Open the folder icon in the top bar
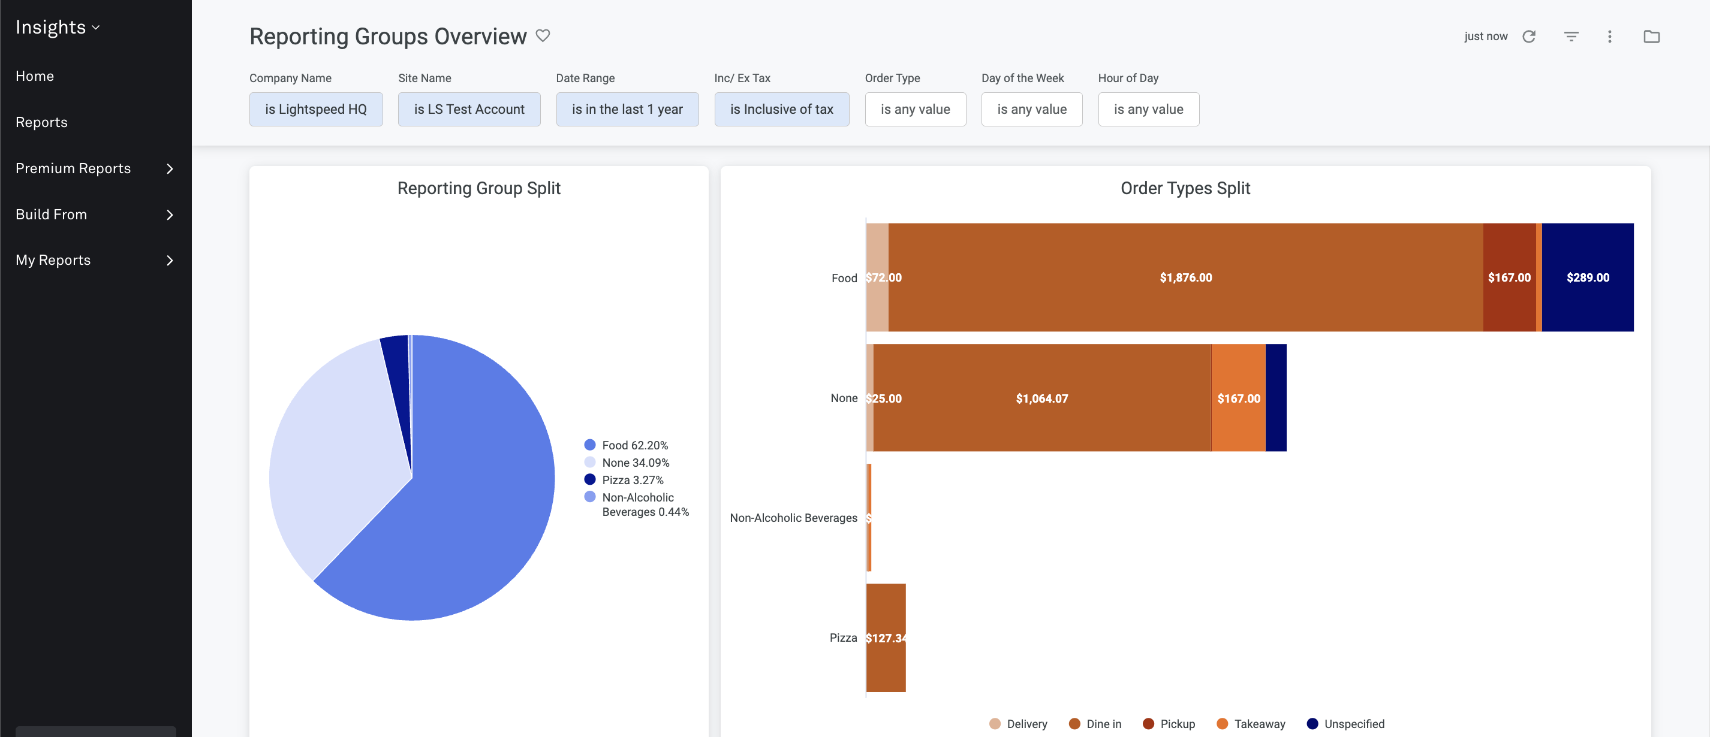Screen dimensions: 1710x737 tap(1652, 37)
